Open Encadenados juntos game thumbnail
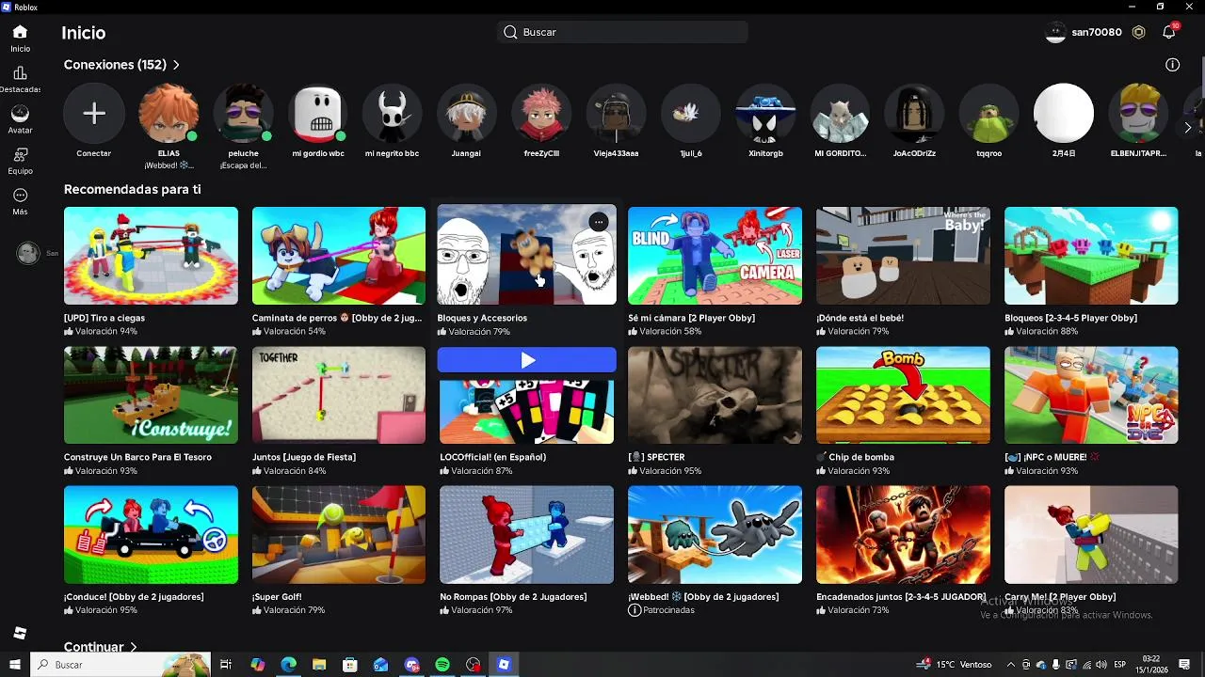The image size is (1205, 677). (903, 534)
